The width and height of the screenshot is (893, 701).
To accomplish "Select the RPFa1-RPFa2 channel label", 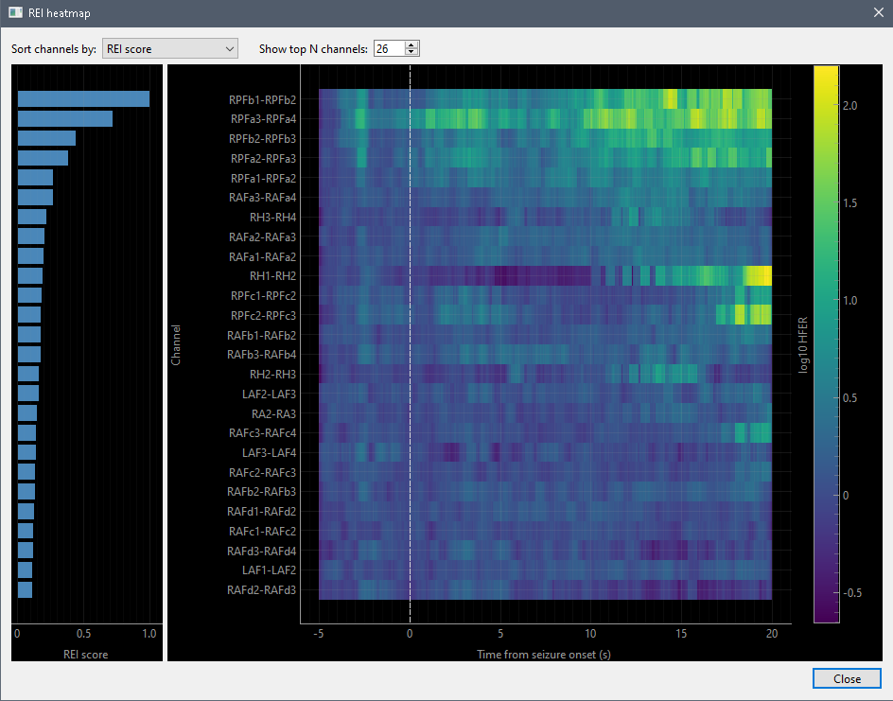I will (263, 178).
